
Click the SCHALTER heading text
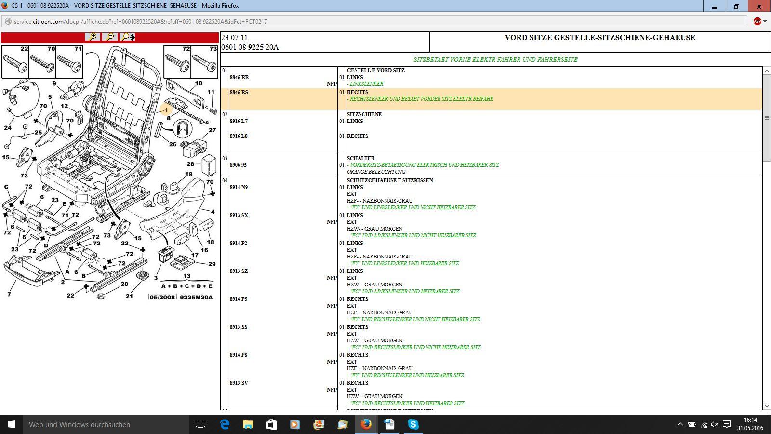coord(361,158)
